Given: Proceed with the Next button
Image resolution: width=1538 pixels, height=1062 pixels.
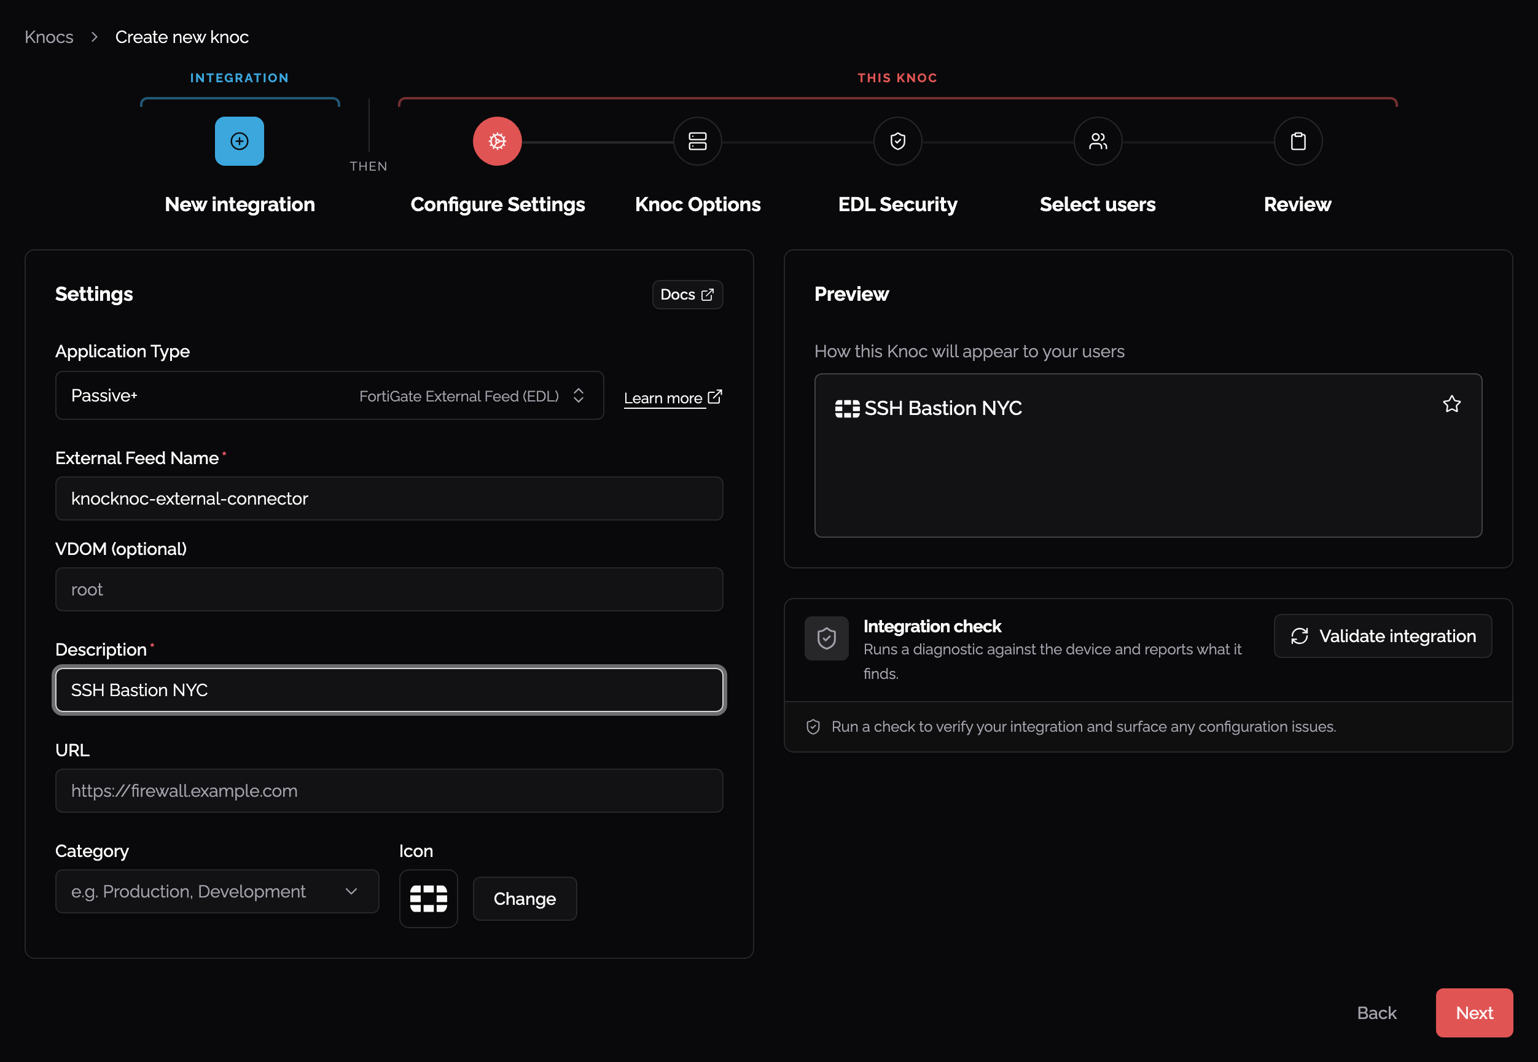Looking at the screenshot, I should click(x=1474, y=1013).
